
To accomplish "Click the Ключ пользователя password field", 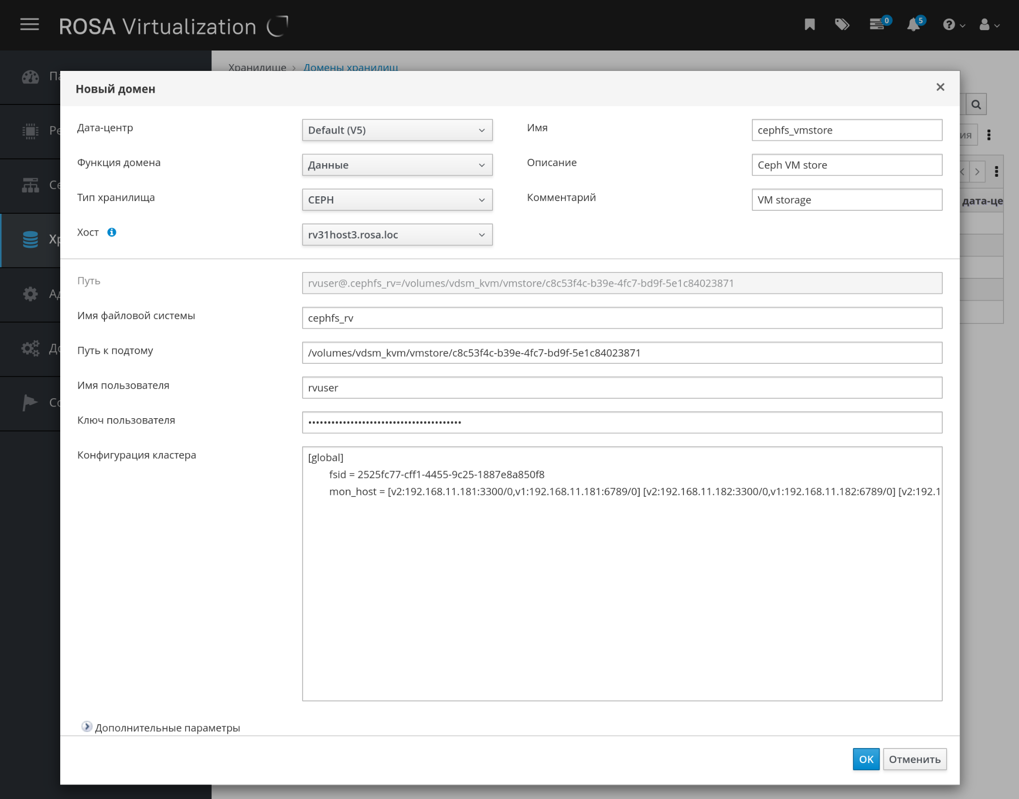I will (x=622, y=423).
